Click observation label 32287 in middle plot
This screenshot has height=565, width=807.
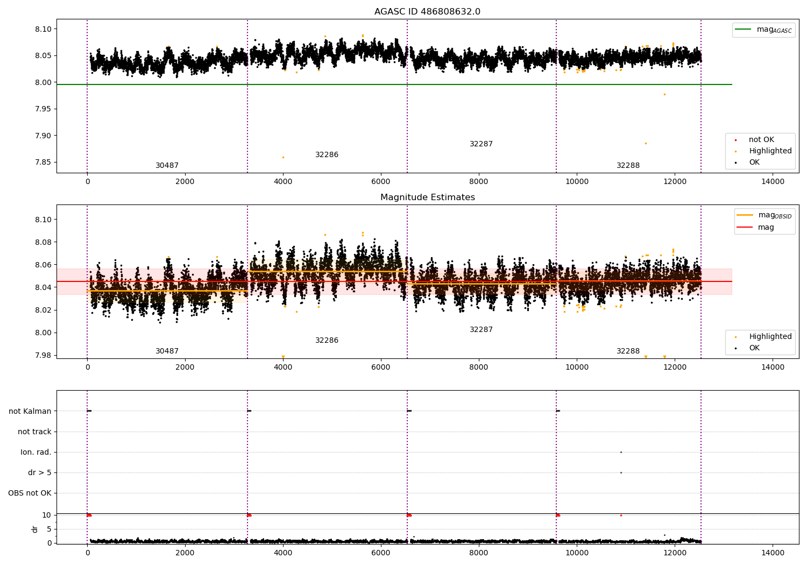coord(481,330)
